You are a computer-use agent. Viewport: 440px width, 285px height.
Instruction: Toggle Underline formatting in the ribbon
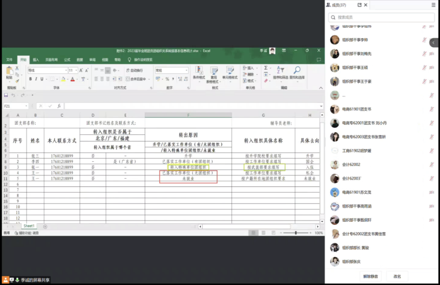click(x=42, y=79)
